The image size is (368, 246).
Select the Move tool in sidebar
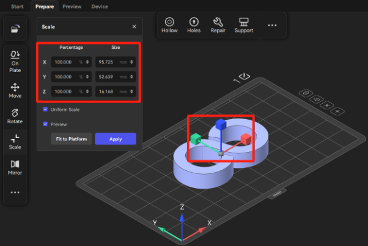[15, 91]
